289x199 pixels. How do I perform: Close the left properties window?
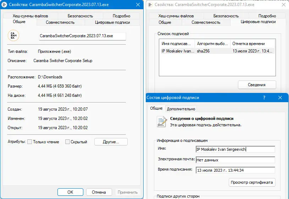point(138,5)
